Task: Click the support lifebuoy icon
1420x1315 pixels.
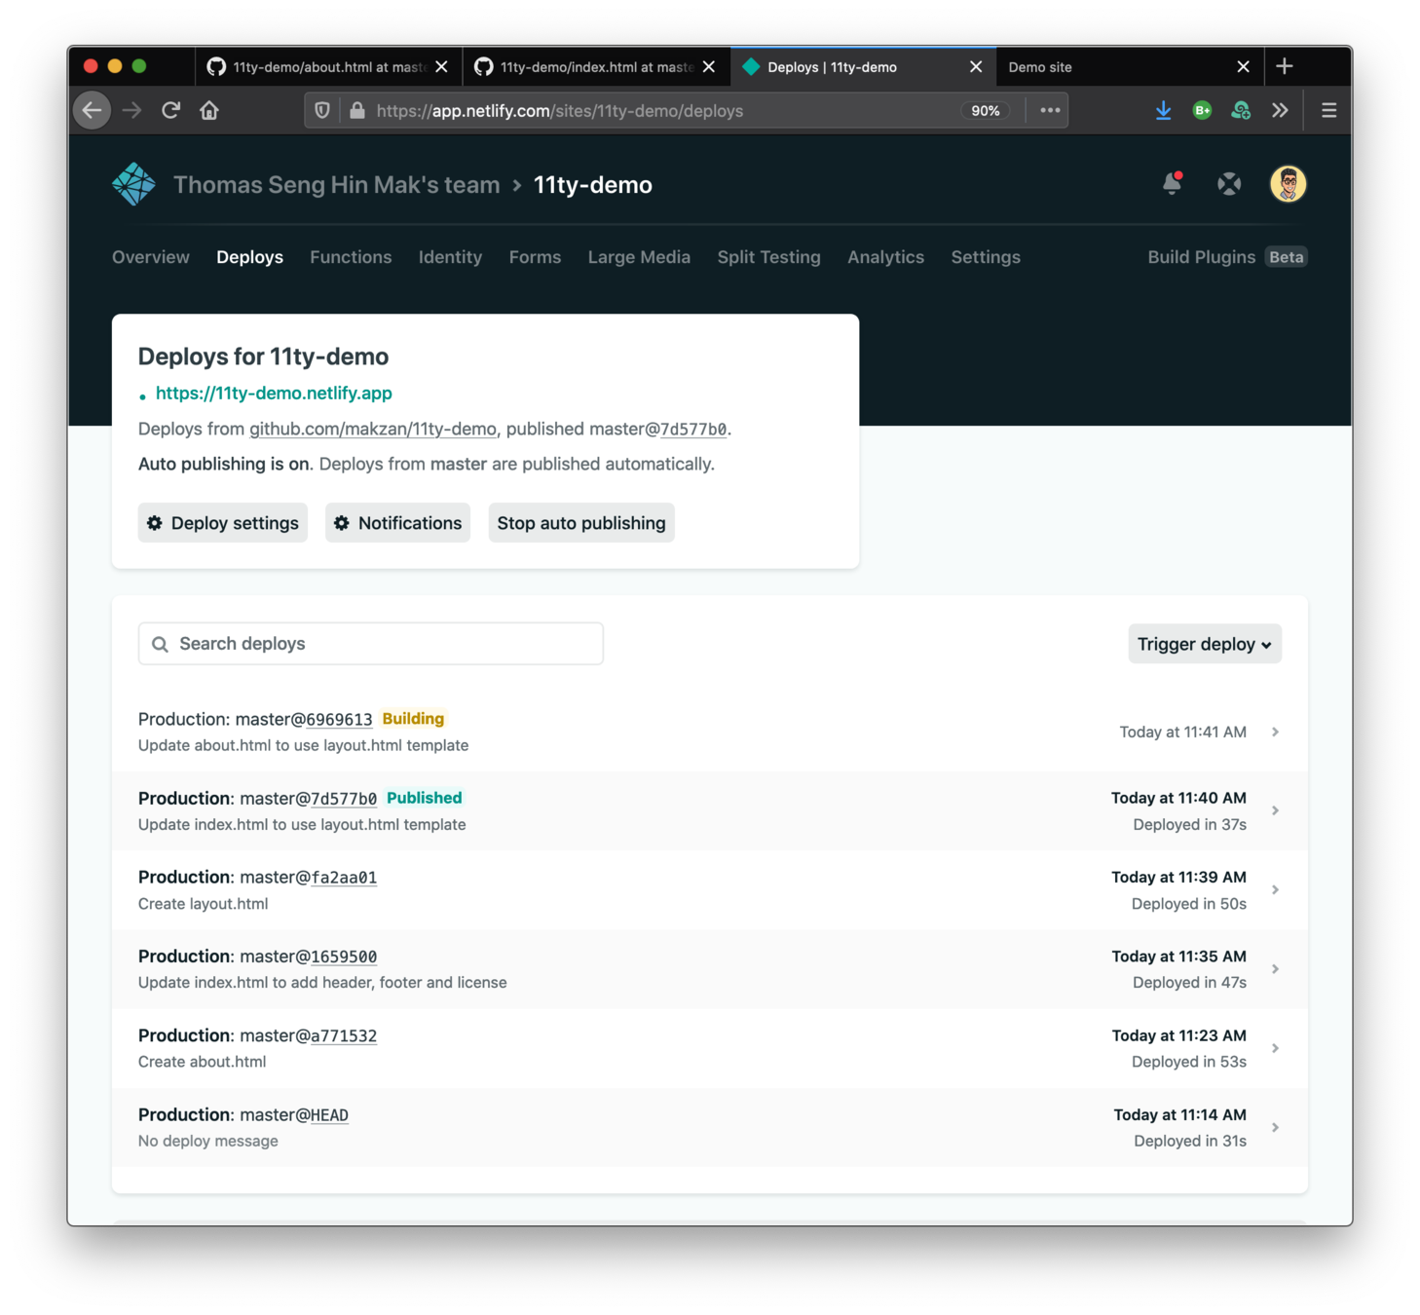Action: [1229, 183]
